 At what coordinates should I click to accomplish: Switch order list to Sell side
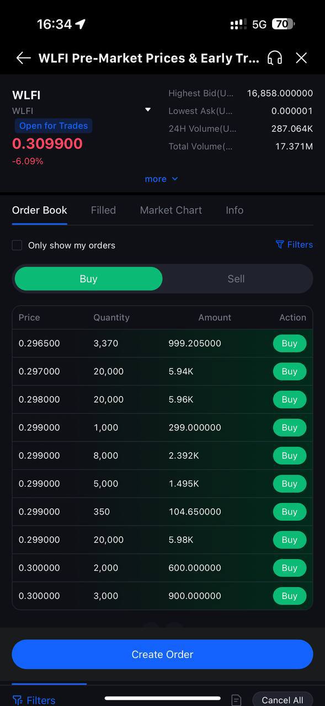click(x=236, y=279)
